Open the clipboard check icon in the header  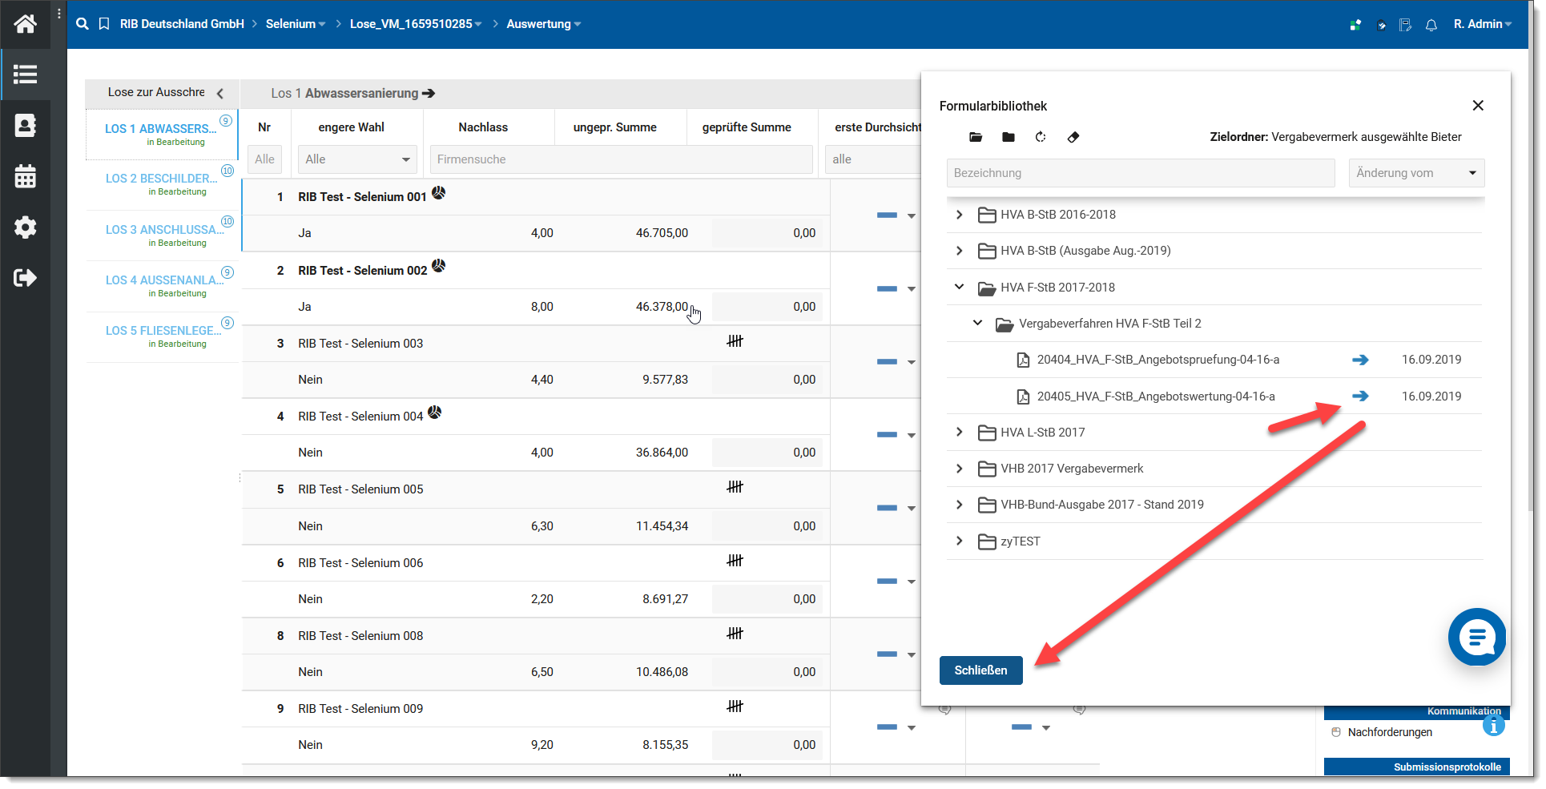point(1381,25)
